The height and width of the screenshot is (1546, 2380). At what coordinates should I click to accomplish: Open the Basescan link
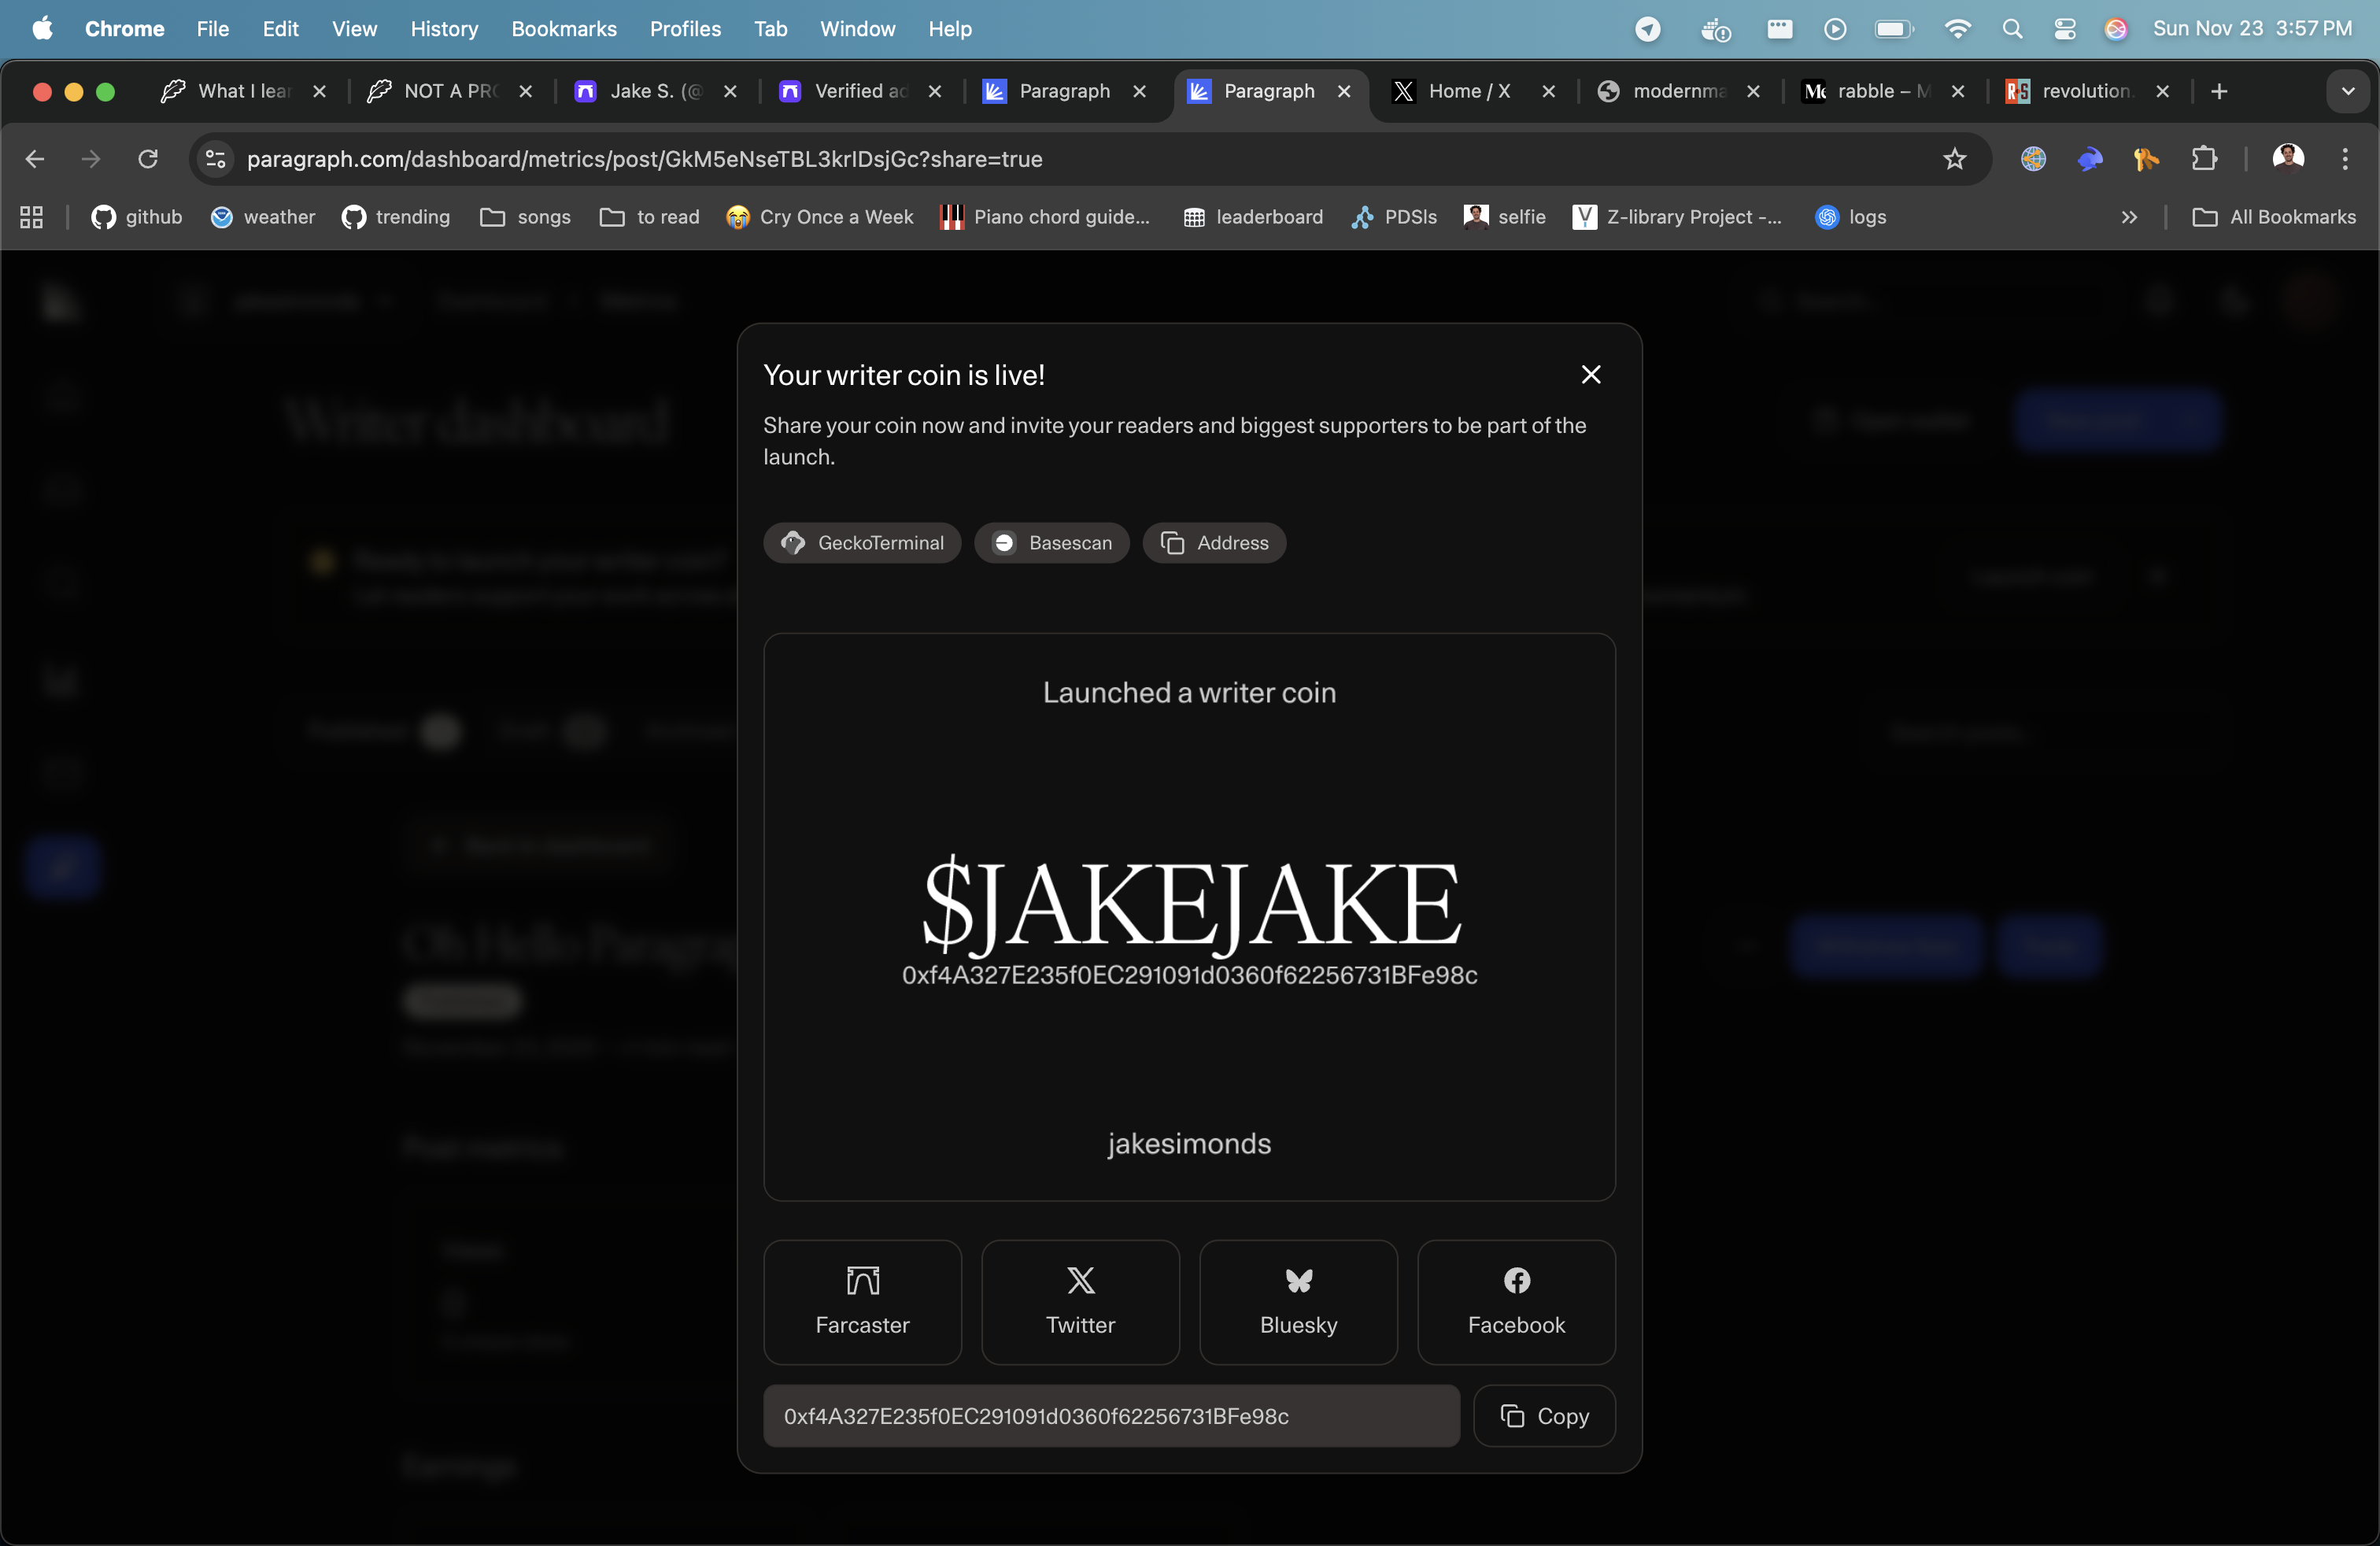click(x=1052, y=543)
